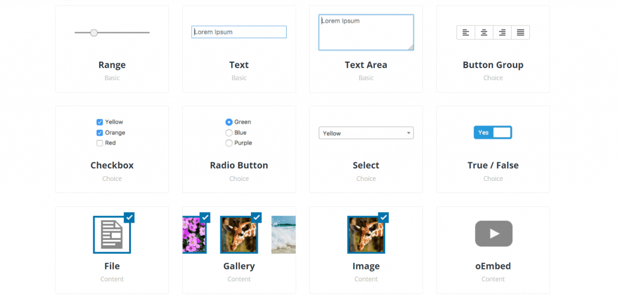Uncheck the Yellow checkbox

tap(100, 122)
